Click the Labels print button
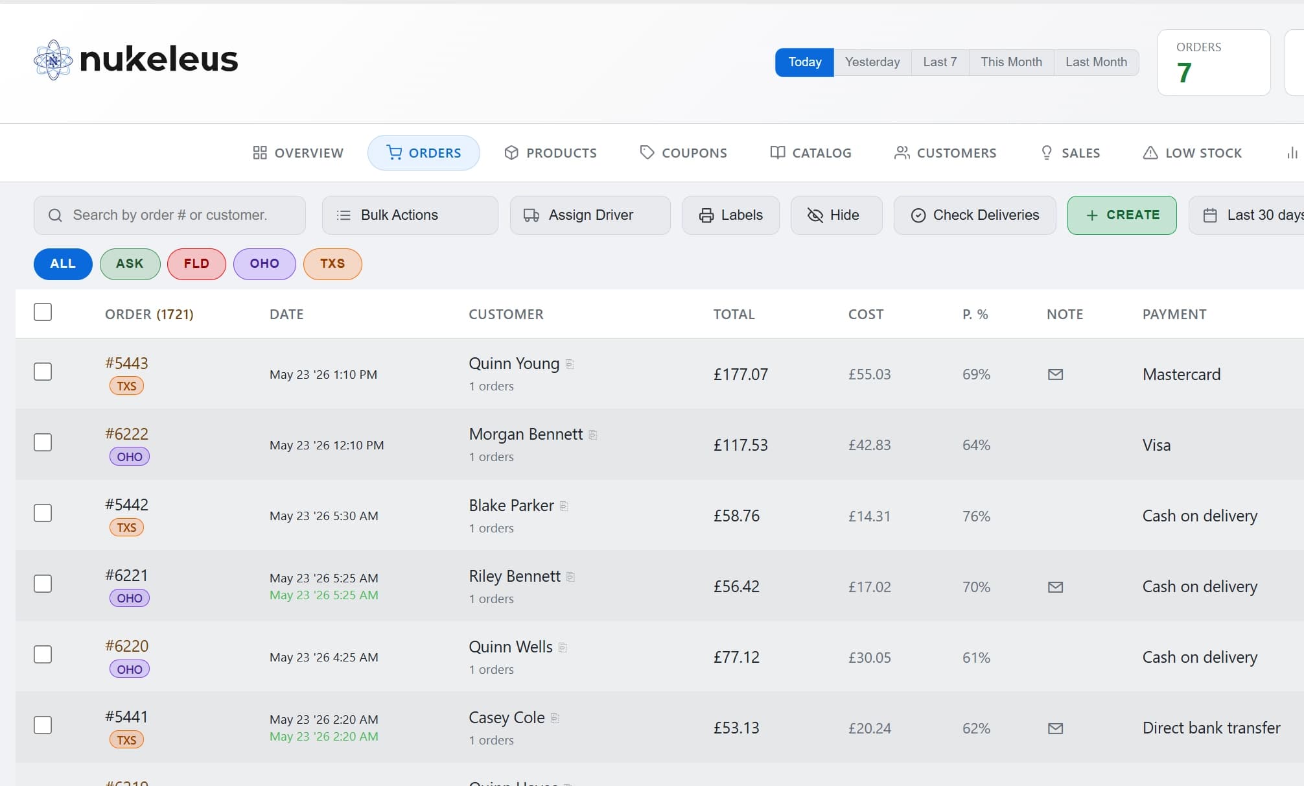The width and height of the screenshot is (1304, 786). tap(730, 215)
